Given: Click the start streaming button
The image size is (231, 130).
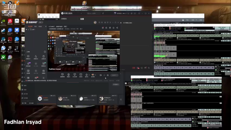Looking at the screenshot, I should [x=114, y=75].
